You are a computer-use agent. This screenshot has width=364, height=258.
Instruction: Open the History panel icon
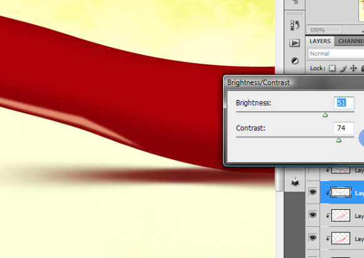click(x=295, y=25)
